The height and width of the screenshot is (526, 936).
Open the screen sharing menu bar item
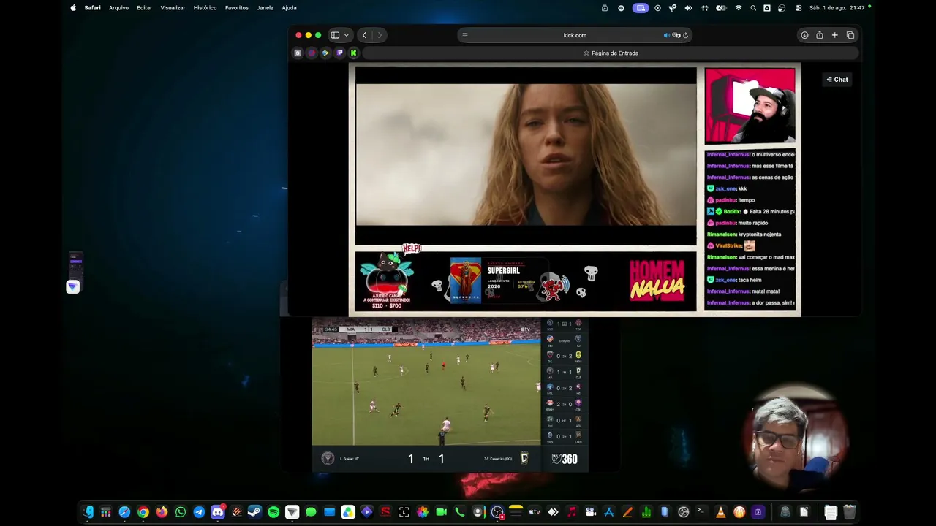coord(641,8)
